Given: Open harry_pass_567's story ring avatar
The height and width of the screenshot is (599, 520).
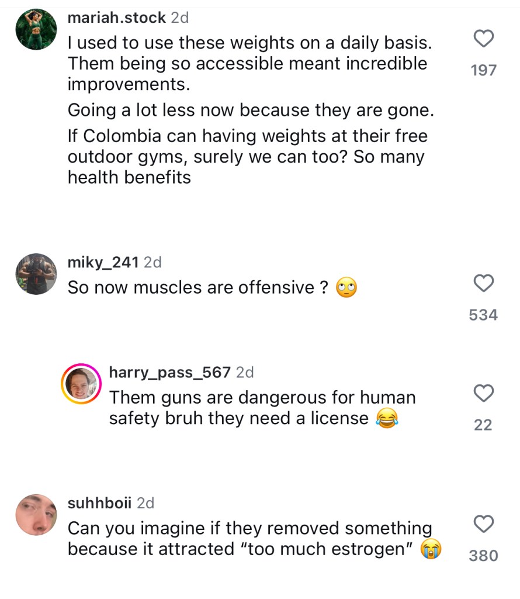Looking at the screenshot, I should point(81,384).
